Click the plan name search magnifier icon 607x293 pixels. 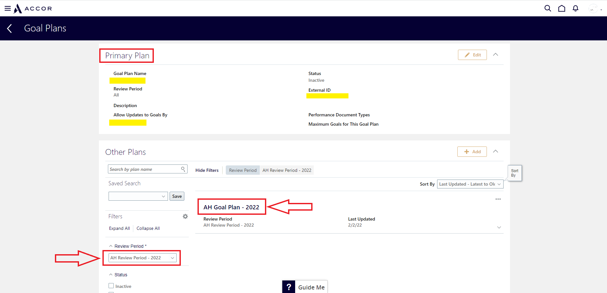[183, 169]
